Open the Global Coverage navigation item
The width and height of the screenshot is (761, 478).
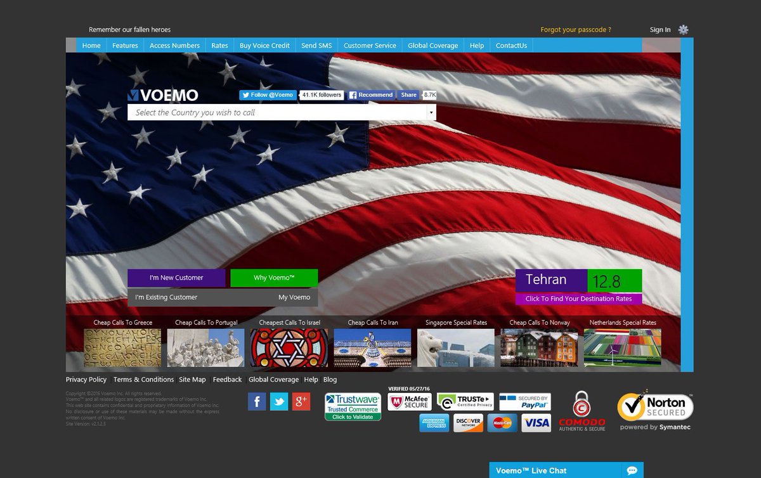pyautogui.click(x=433, y=45)
